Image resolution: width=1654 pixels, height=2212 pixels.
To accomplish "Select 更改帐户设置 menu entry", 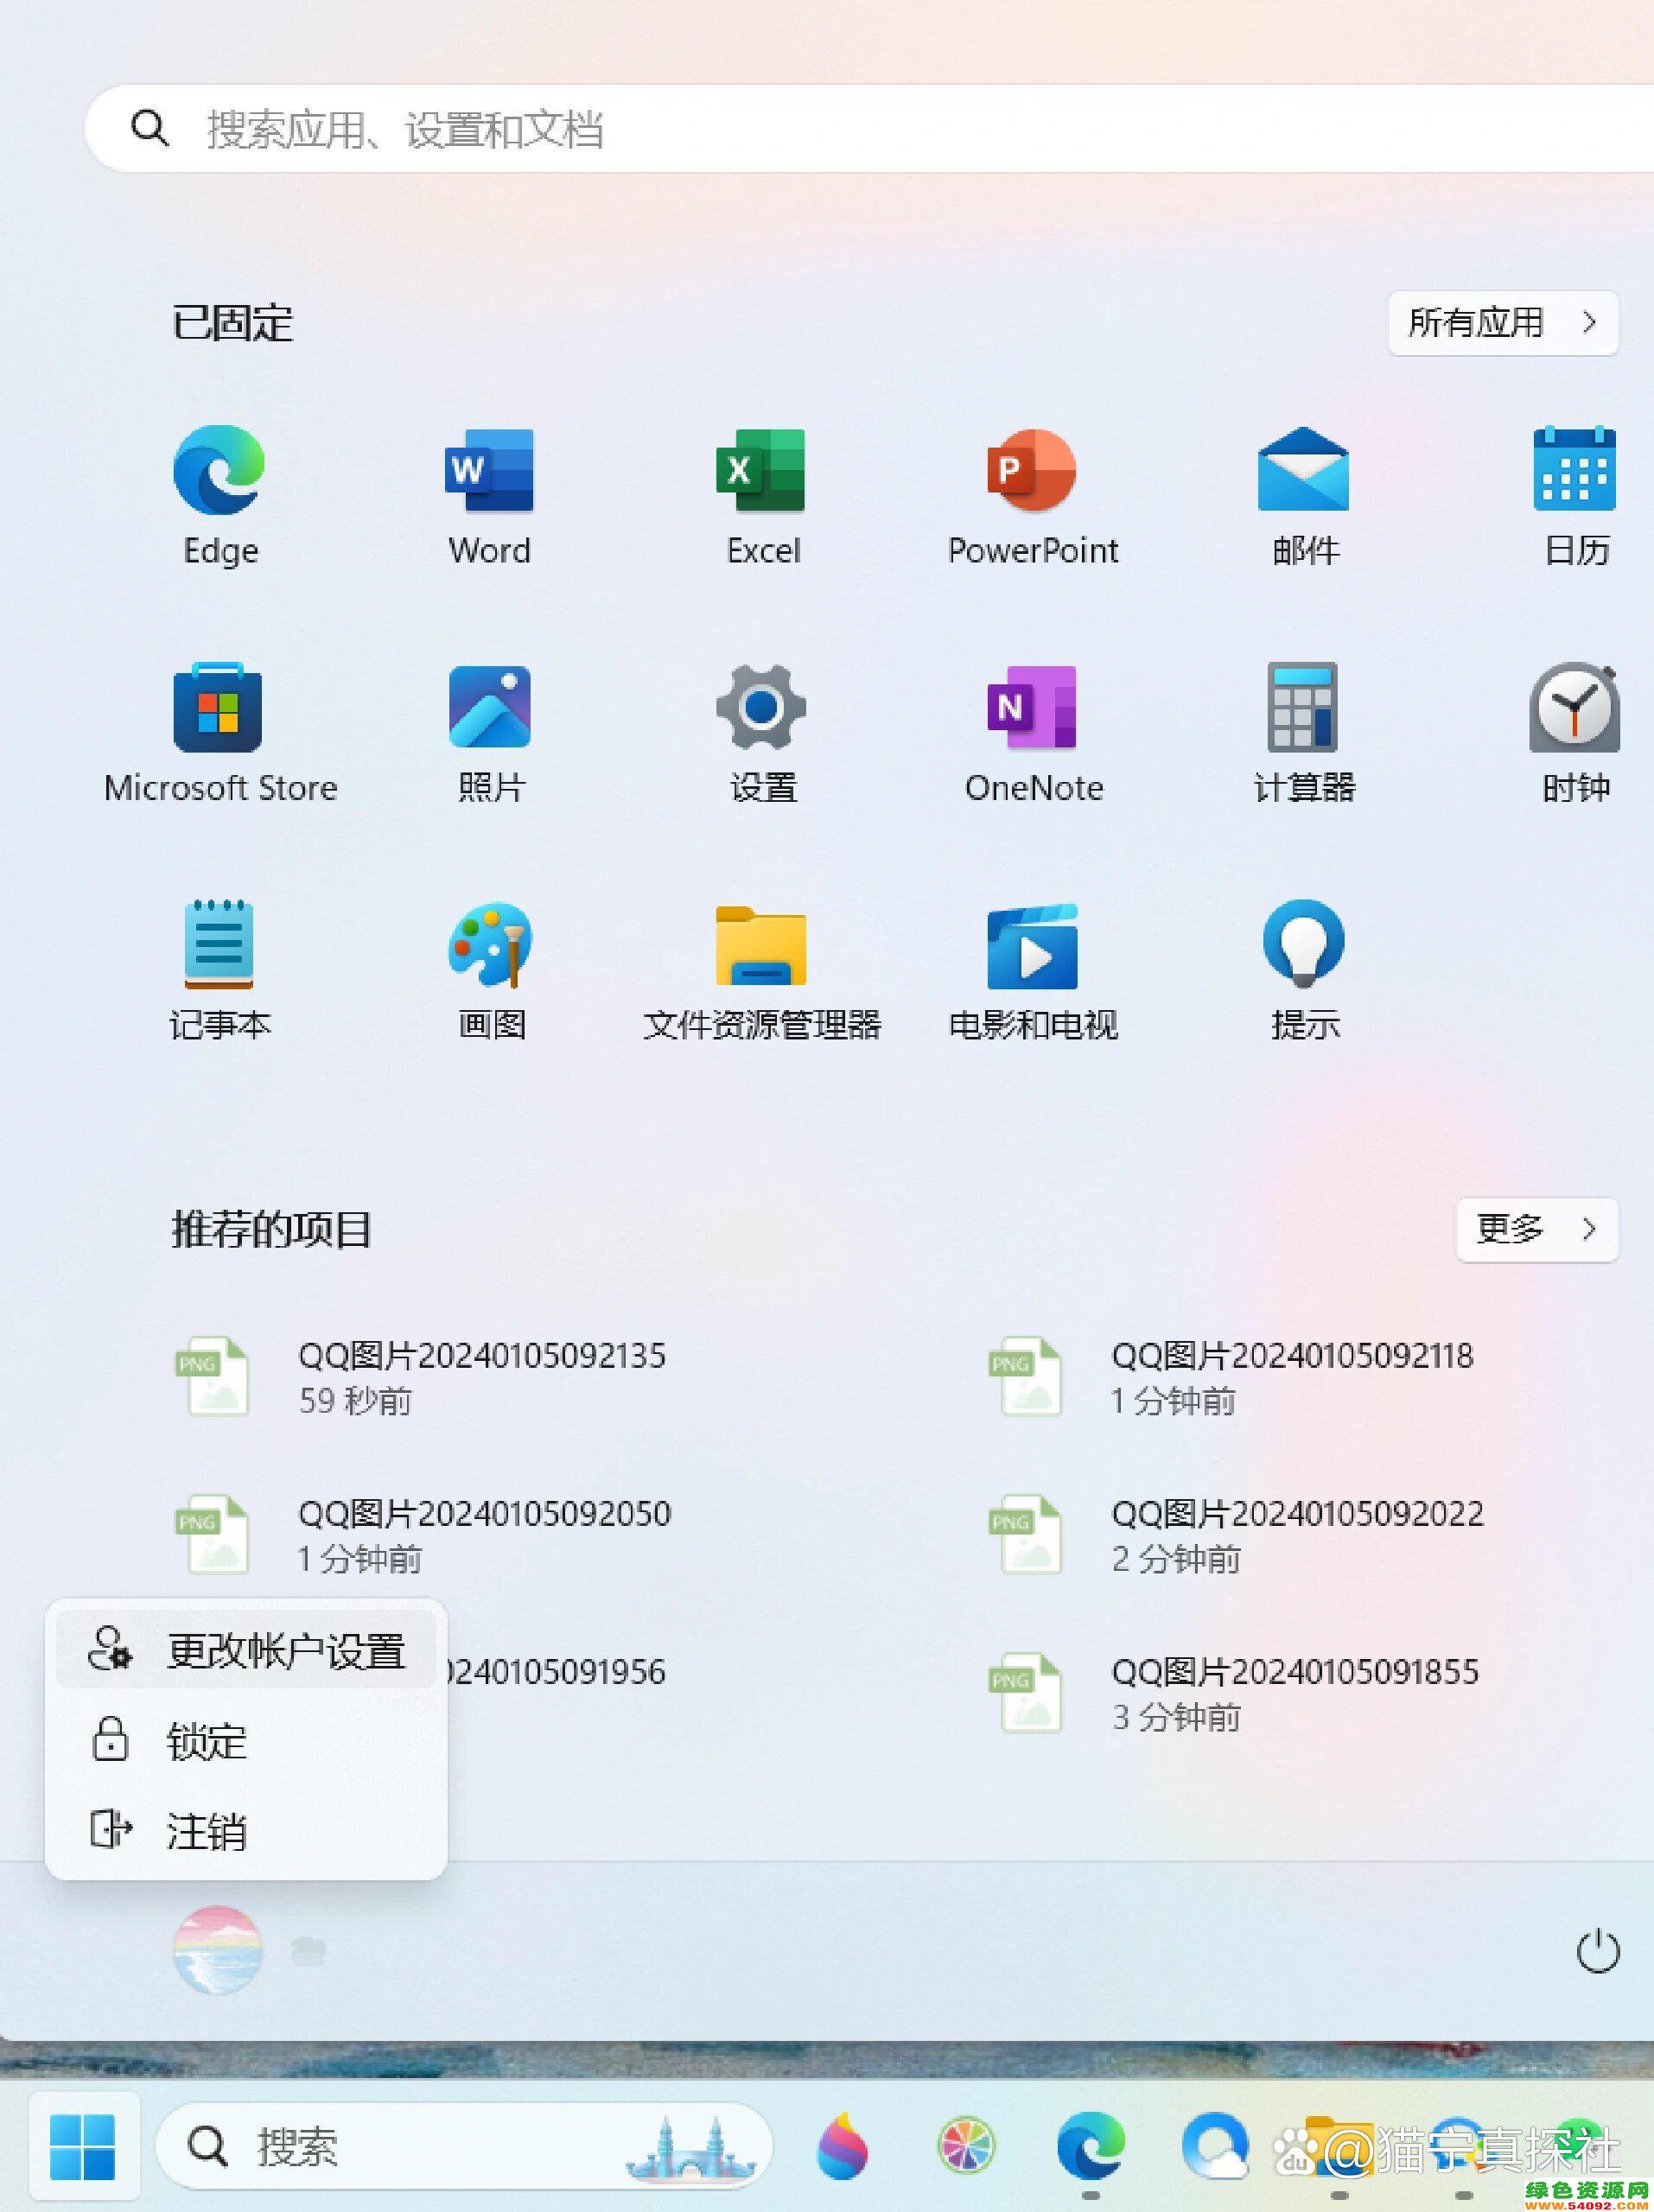I will tap(246, 1650).
